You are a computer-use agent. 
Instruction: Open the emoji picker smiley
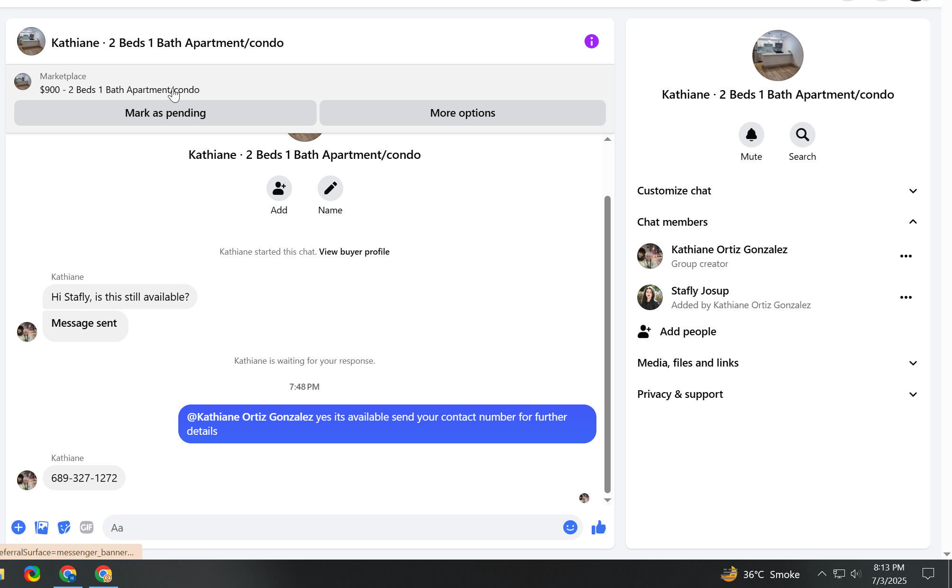click(570, 527)
